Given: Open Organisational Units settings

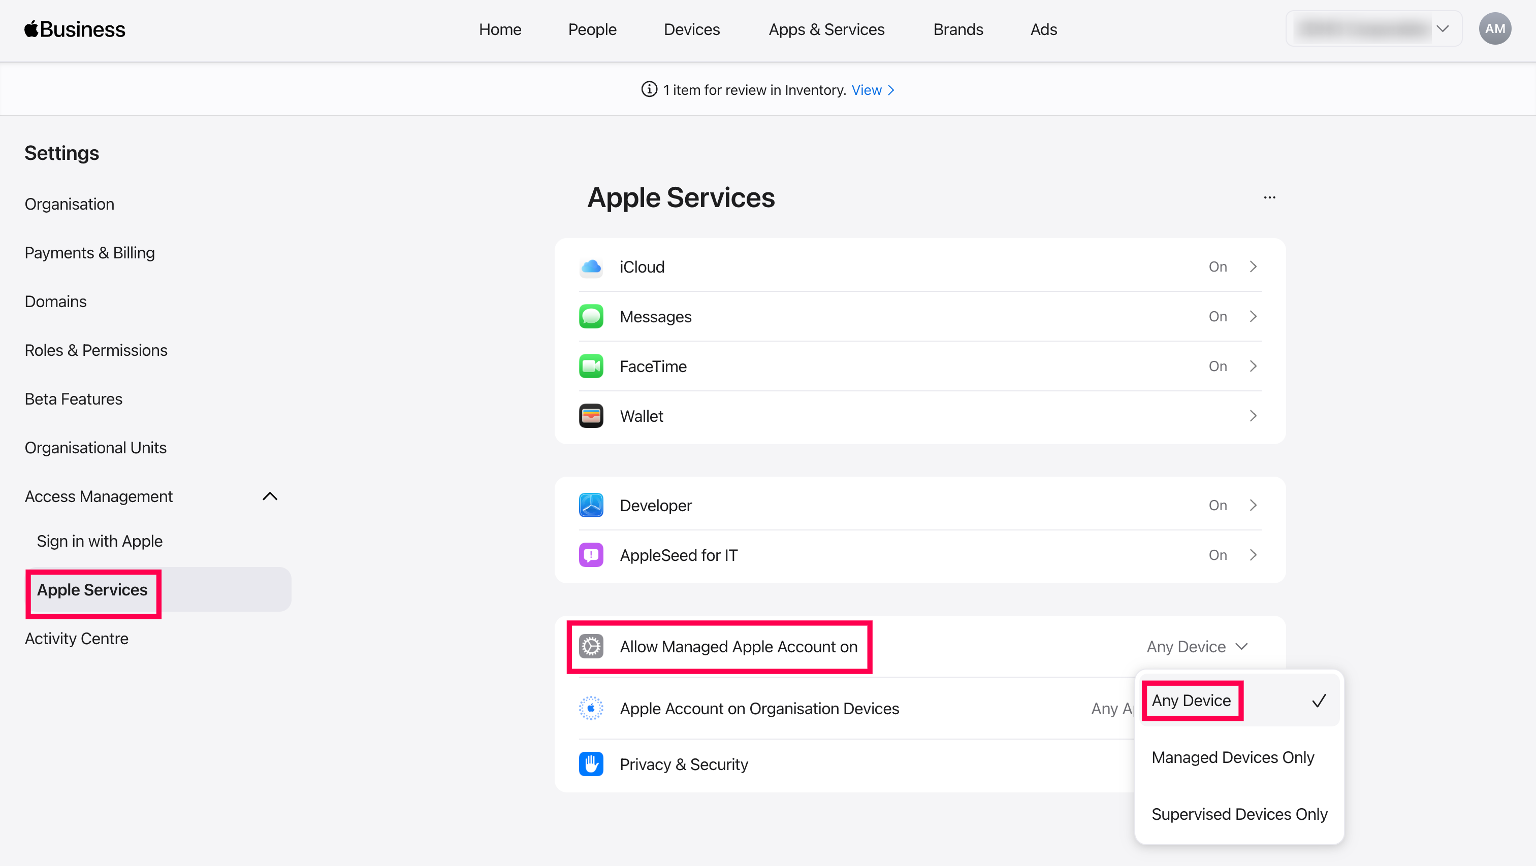Looking at the screenshot, I should pyautogui.click(x=95, y=448).
